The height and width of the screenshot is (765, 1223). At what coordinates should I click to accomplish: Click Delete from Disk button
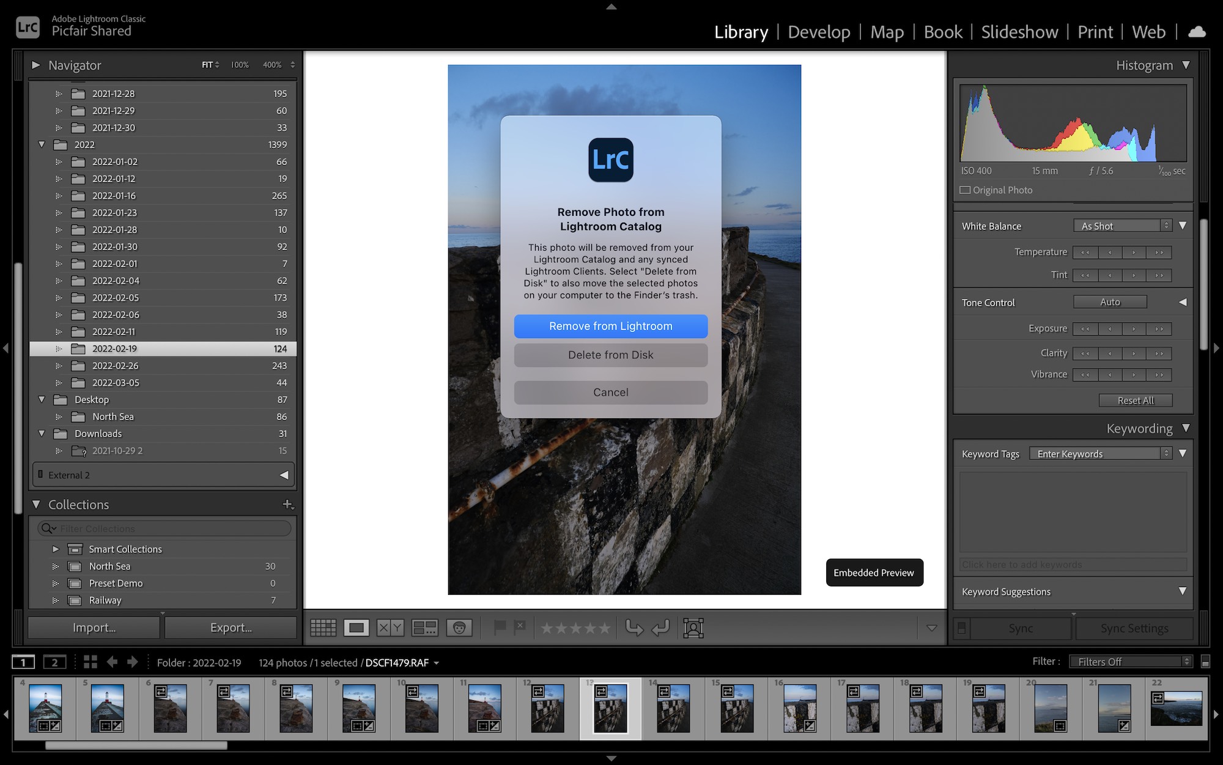tap(610, 355)
